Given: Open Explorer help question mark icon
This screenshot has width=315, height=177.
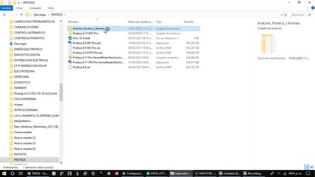Looking at the screenshot, I should click(x=313, y=8).
